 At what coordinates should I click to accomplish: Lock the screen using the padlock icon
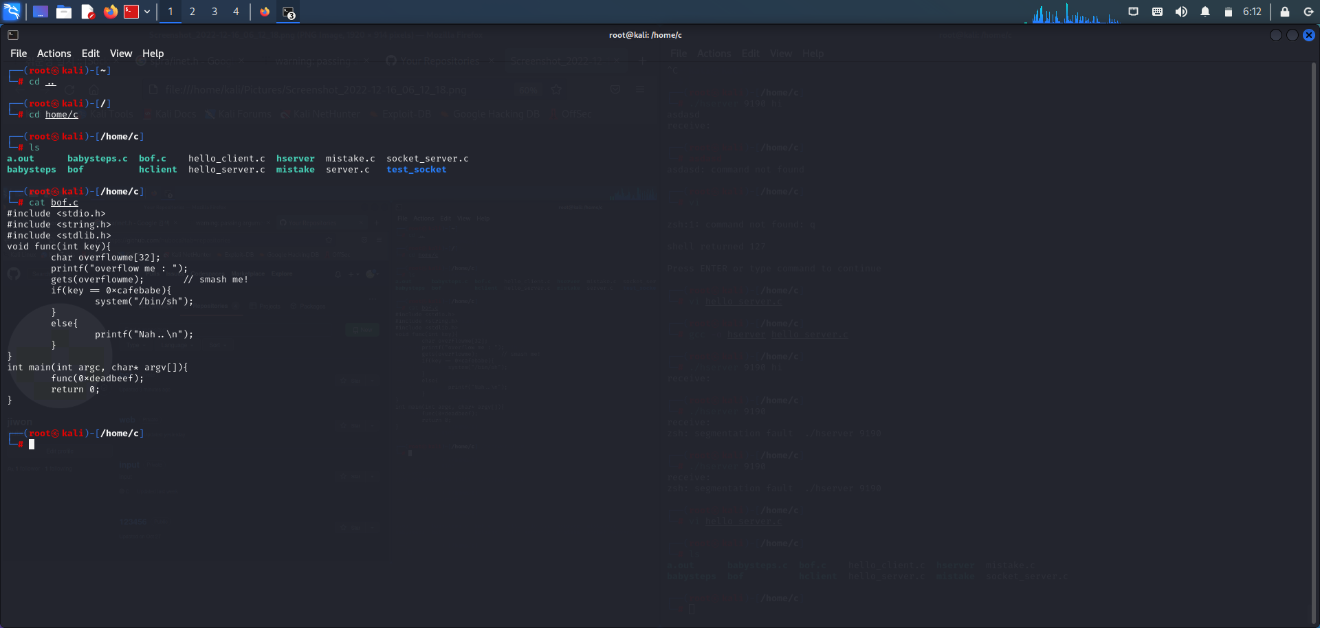[x=1284, y=12]
